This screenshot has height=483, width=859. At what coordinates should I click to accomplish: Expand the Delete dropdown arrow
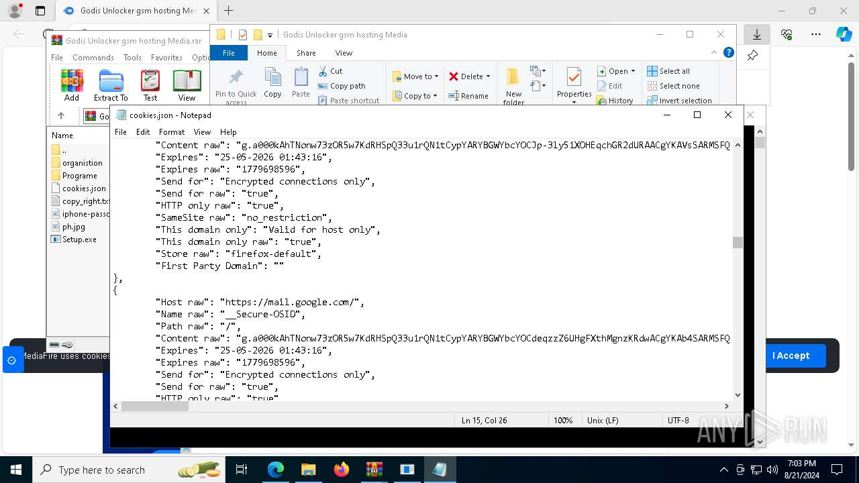coord(488,76)
